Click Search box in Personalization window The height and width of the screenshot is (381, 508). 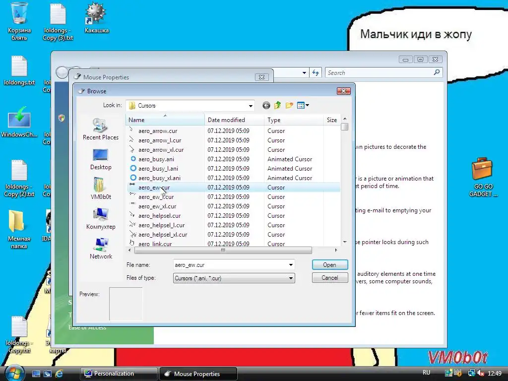tap(383, 72)
